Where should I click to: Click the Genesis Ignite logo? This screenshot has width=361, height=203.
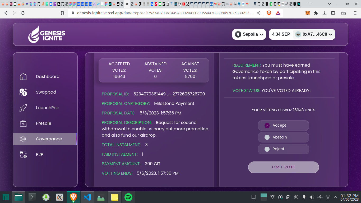[x=47, y=34]
